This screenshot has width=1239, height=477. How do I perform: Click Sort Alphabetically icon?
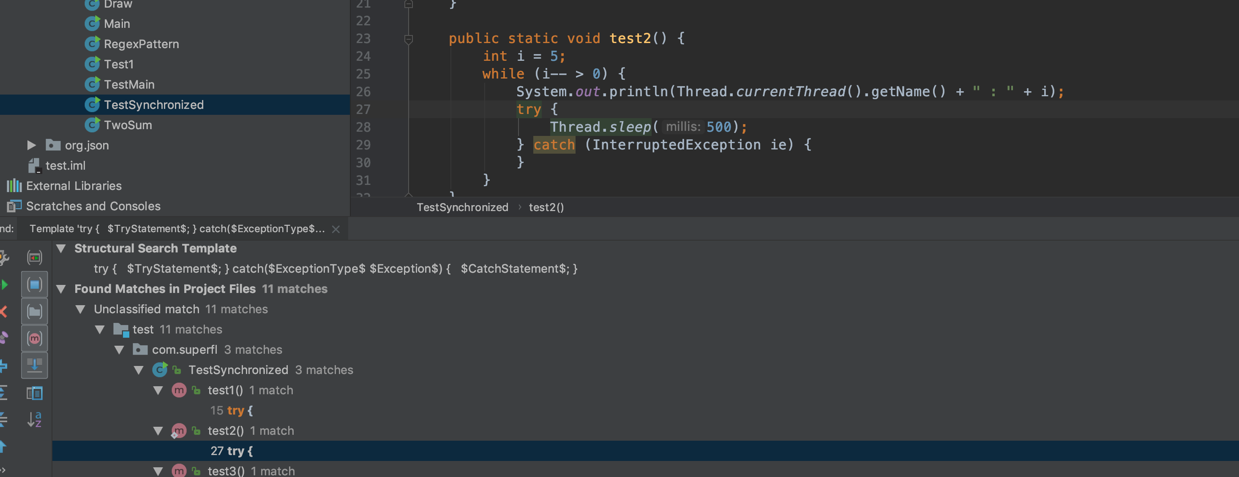(x=34, y=419)
